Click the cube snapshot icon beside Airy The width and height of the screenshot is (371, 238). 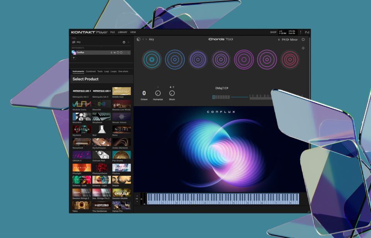[138, 39]
